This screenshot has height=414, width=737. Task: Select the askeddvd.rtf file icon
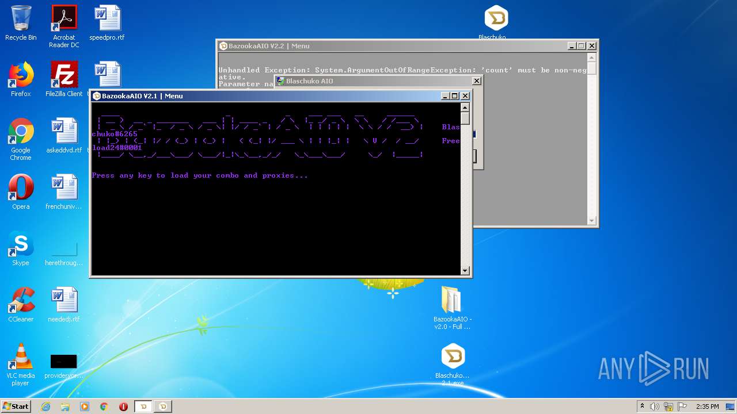coord(64,136)
